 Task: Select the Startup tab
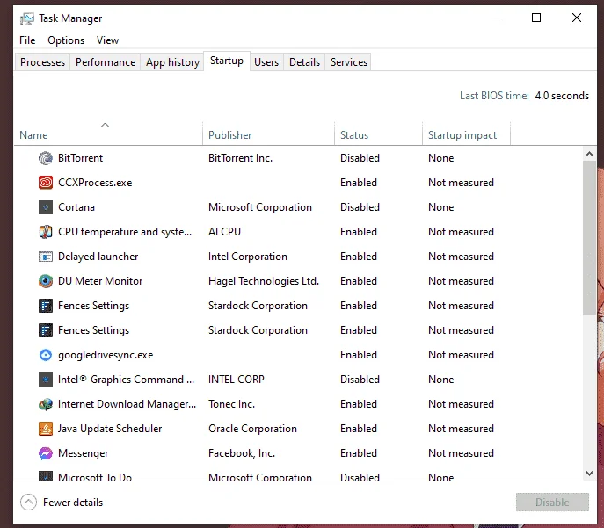[227, 61]
